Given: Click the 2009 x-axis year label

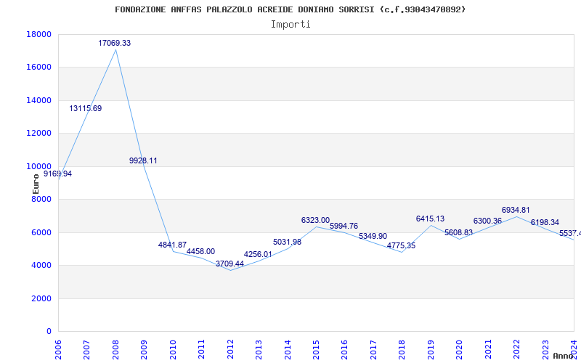Looking at the screenshot, I should 144,349.
